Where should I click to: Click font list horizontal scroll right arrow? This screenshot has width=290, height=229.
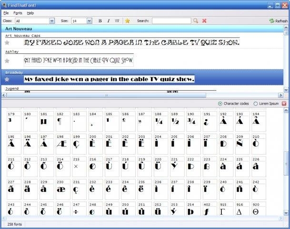[281, 95]
